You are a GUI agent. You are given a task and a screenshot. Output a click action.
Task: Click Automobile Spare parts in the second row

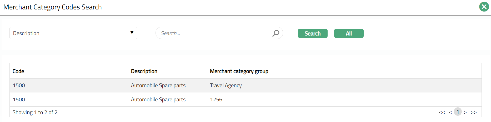click(158, 99)
